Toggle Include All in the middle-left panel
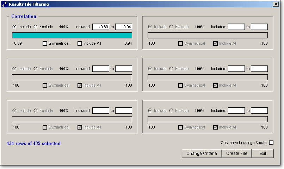284x169 pixels. (x=80, y=86)
